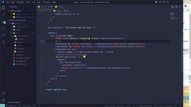Click the Go Live status bar button
Screen dimensions: 191x107
(x=158, y=106)
